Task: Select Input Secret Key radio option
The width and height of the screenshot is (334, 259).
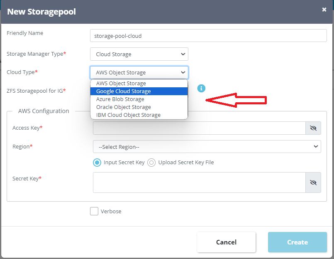Action: click(x=97, y=163)
